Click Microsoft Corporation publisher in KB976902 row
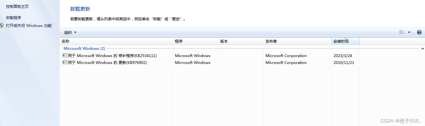The height and width of the screenshot is (126, 425). point(286,63)
